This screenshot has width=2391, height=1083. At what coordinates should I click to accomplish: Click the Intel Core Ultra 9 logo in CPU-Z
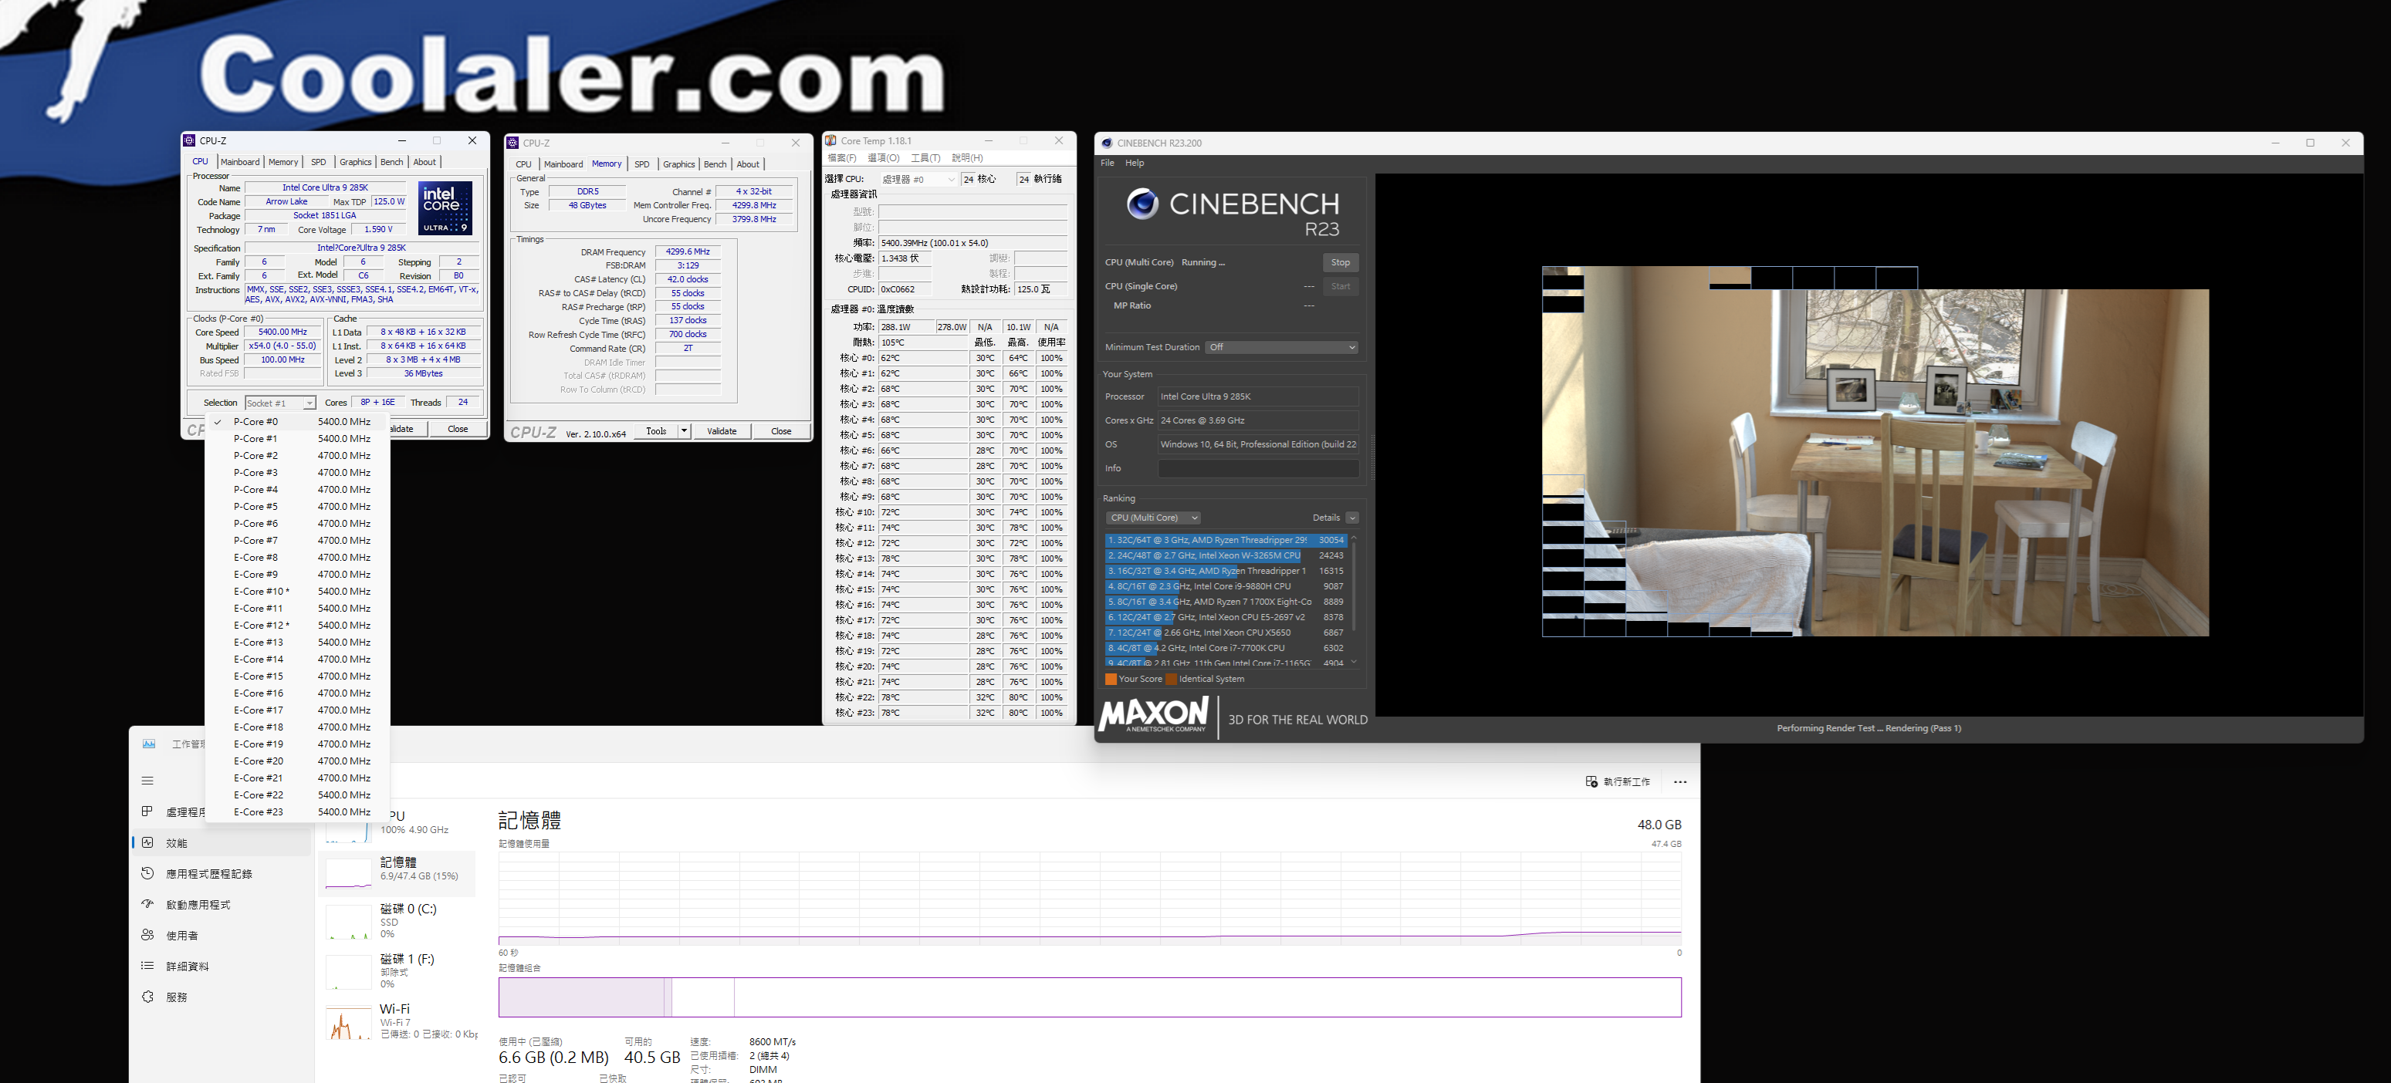point(445,207)
